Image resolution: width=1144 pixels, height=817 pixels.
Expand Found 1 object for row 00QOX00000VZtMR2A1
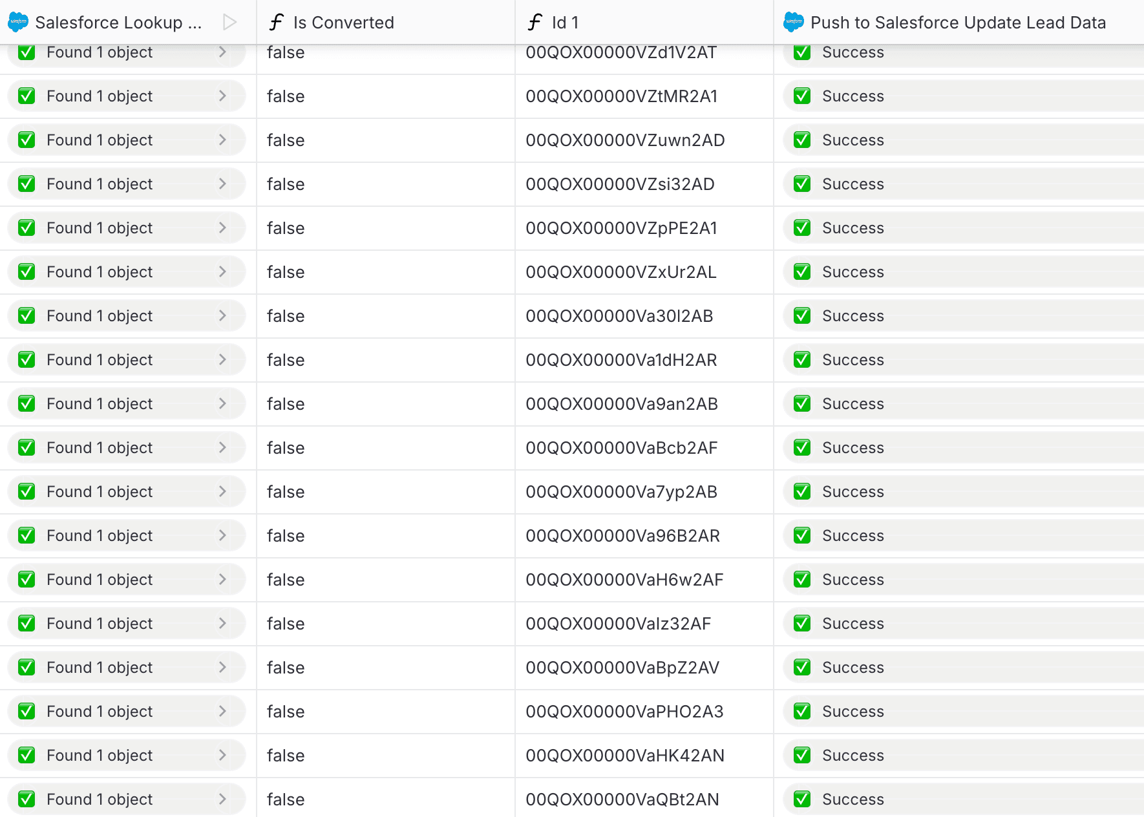[222, 96]
